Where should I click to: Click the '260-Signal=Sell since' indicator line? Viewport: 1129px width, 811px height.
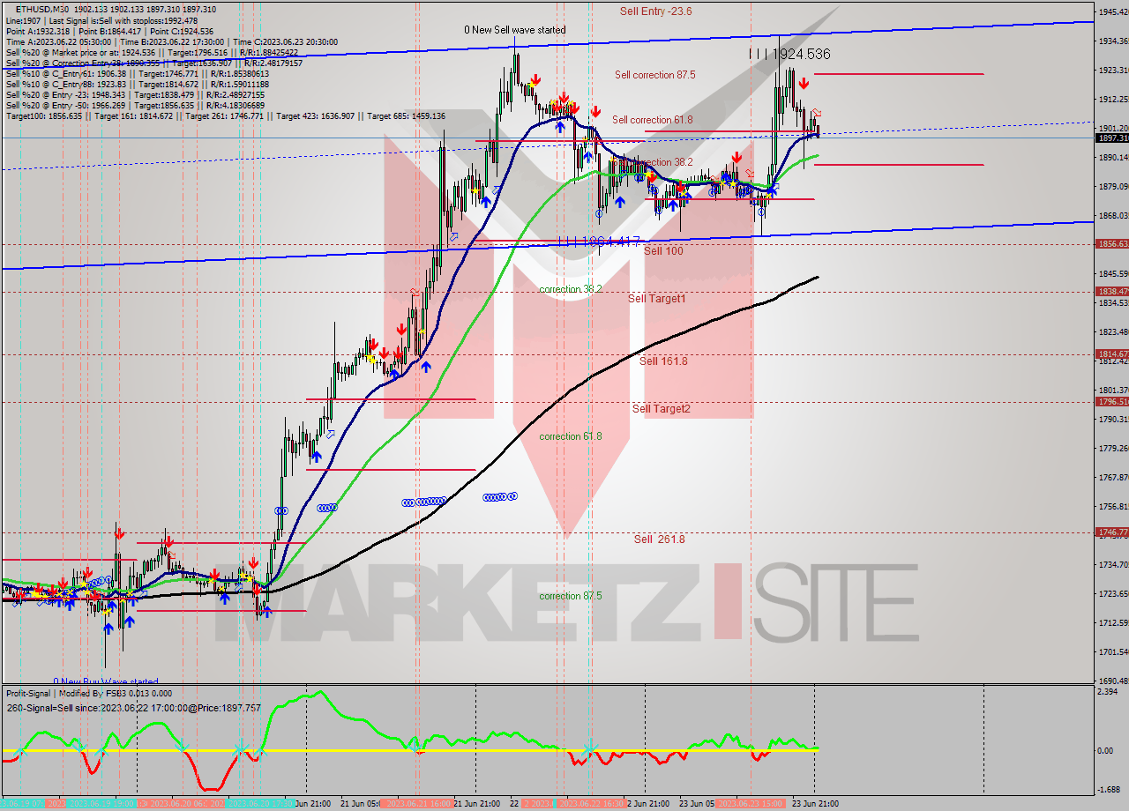133,707
